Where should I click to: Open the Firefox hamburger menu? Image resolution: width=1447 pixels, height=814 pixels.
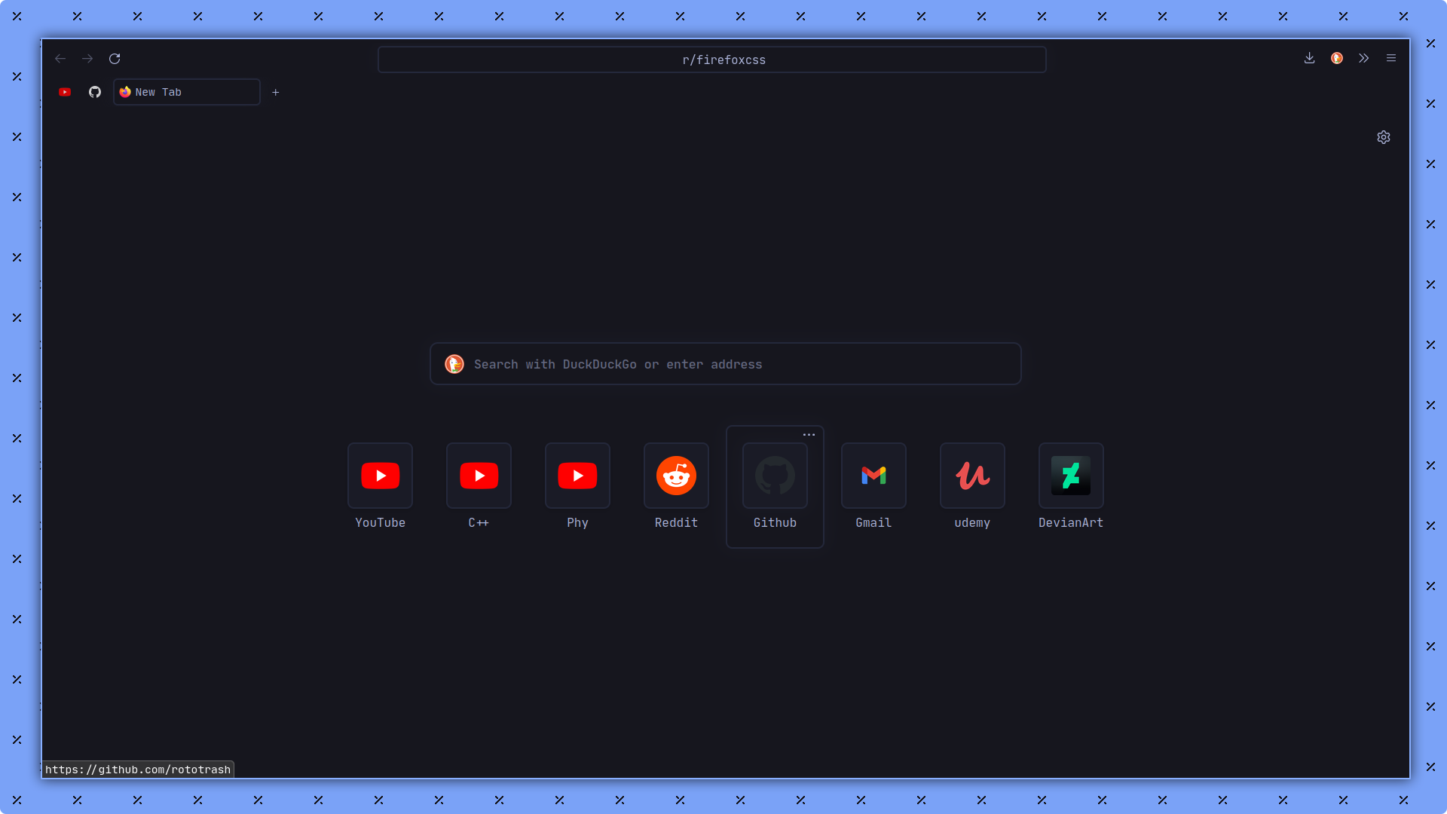pos(1390,58)
